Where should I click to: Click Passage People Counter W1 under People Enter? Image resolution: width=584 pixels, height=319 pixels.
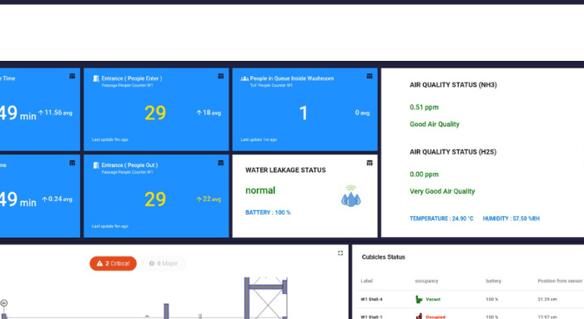coord(127,86)
